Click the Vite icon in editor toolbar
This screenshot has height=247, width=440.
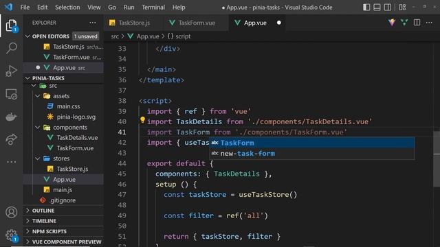coord(392,23)
